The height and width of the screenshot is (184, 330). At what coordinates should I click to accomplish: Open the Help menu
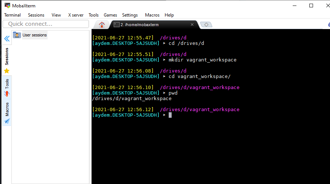coord(169,15)
